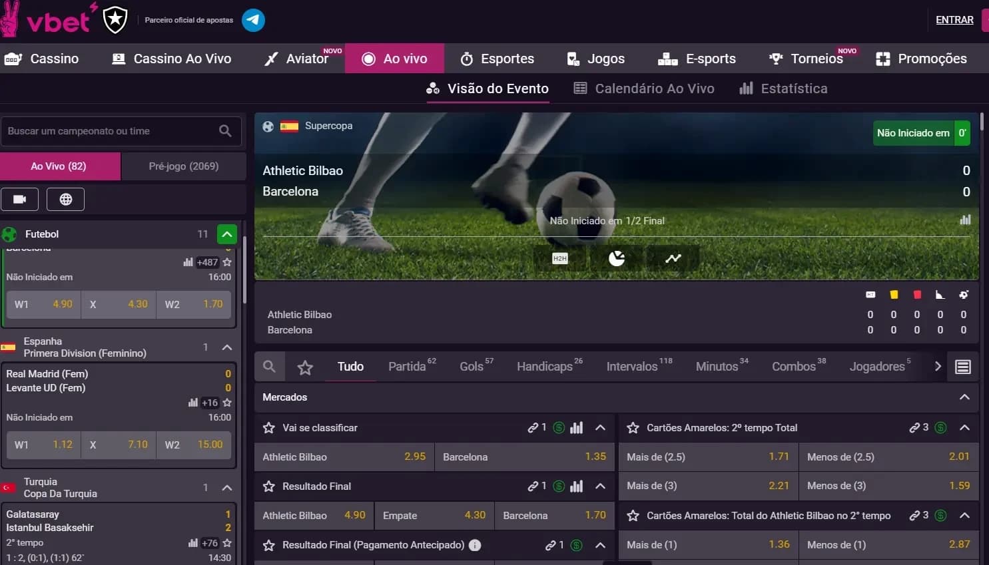
Task: Favorite Athletic Bilbao yellow cards 2º tempo market
Action: point(633,516)
